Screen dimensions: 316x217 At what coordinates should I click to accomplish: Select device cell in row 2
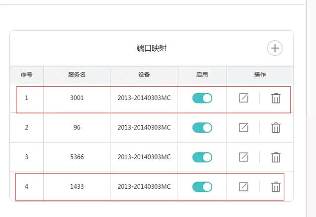[x=144, y=128]
